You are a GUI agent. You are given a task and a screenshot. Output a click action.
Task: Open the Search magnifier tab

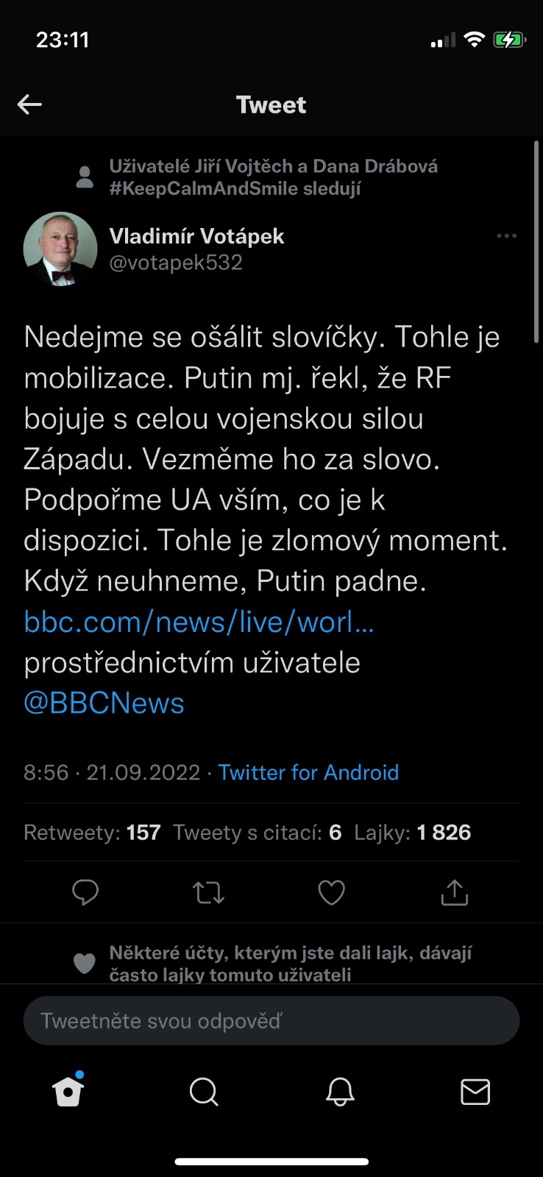pyautogui.click(x=204, y=1092)
